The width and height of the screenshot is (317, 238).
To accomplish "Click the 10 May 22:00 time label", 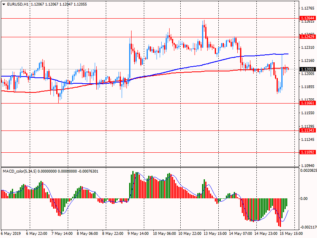I will (x=190, y=234).
